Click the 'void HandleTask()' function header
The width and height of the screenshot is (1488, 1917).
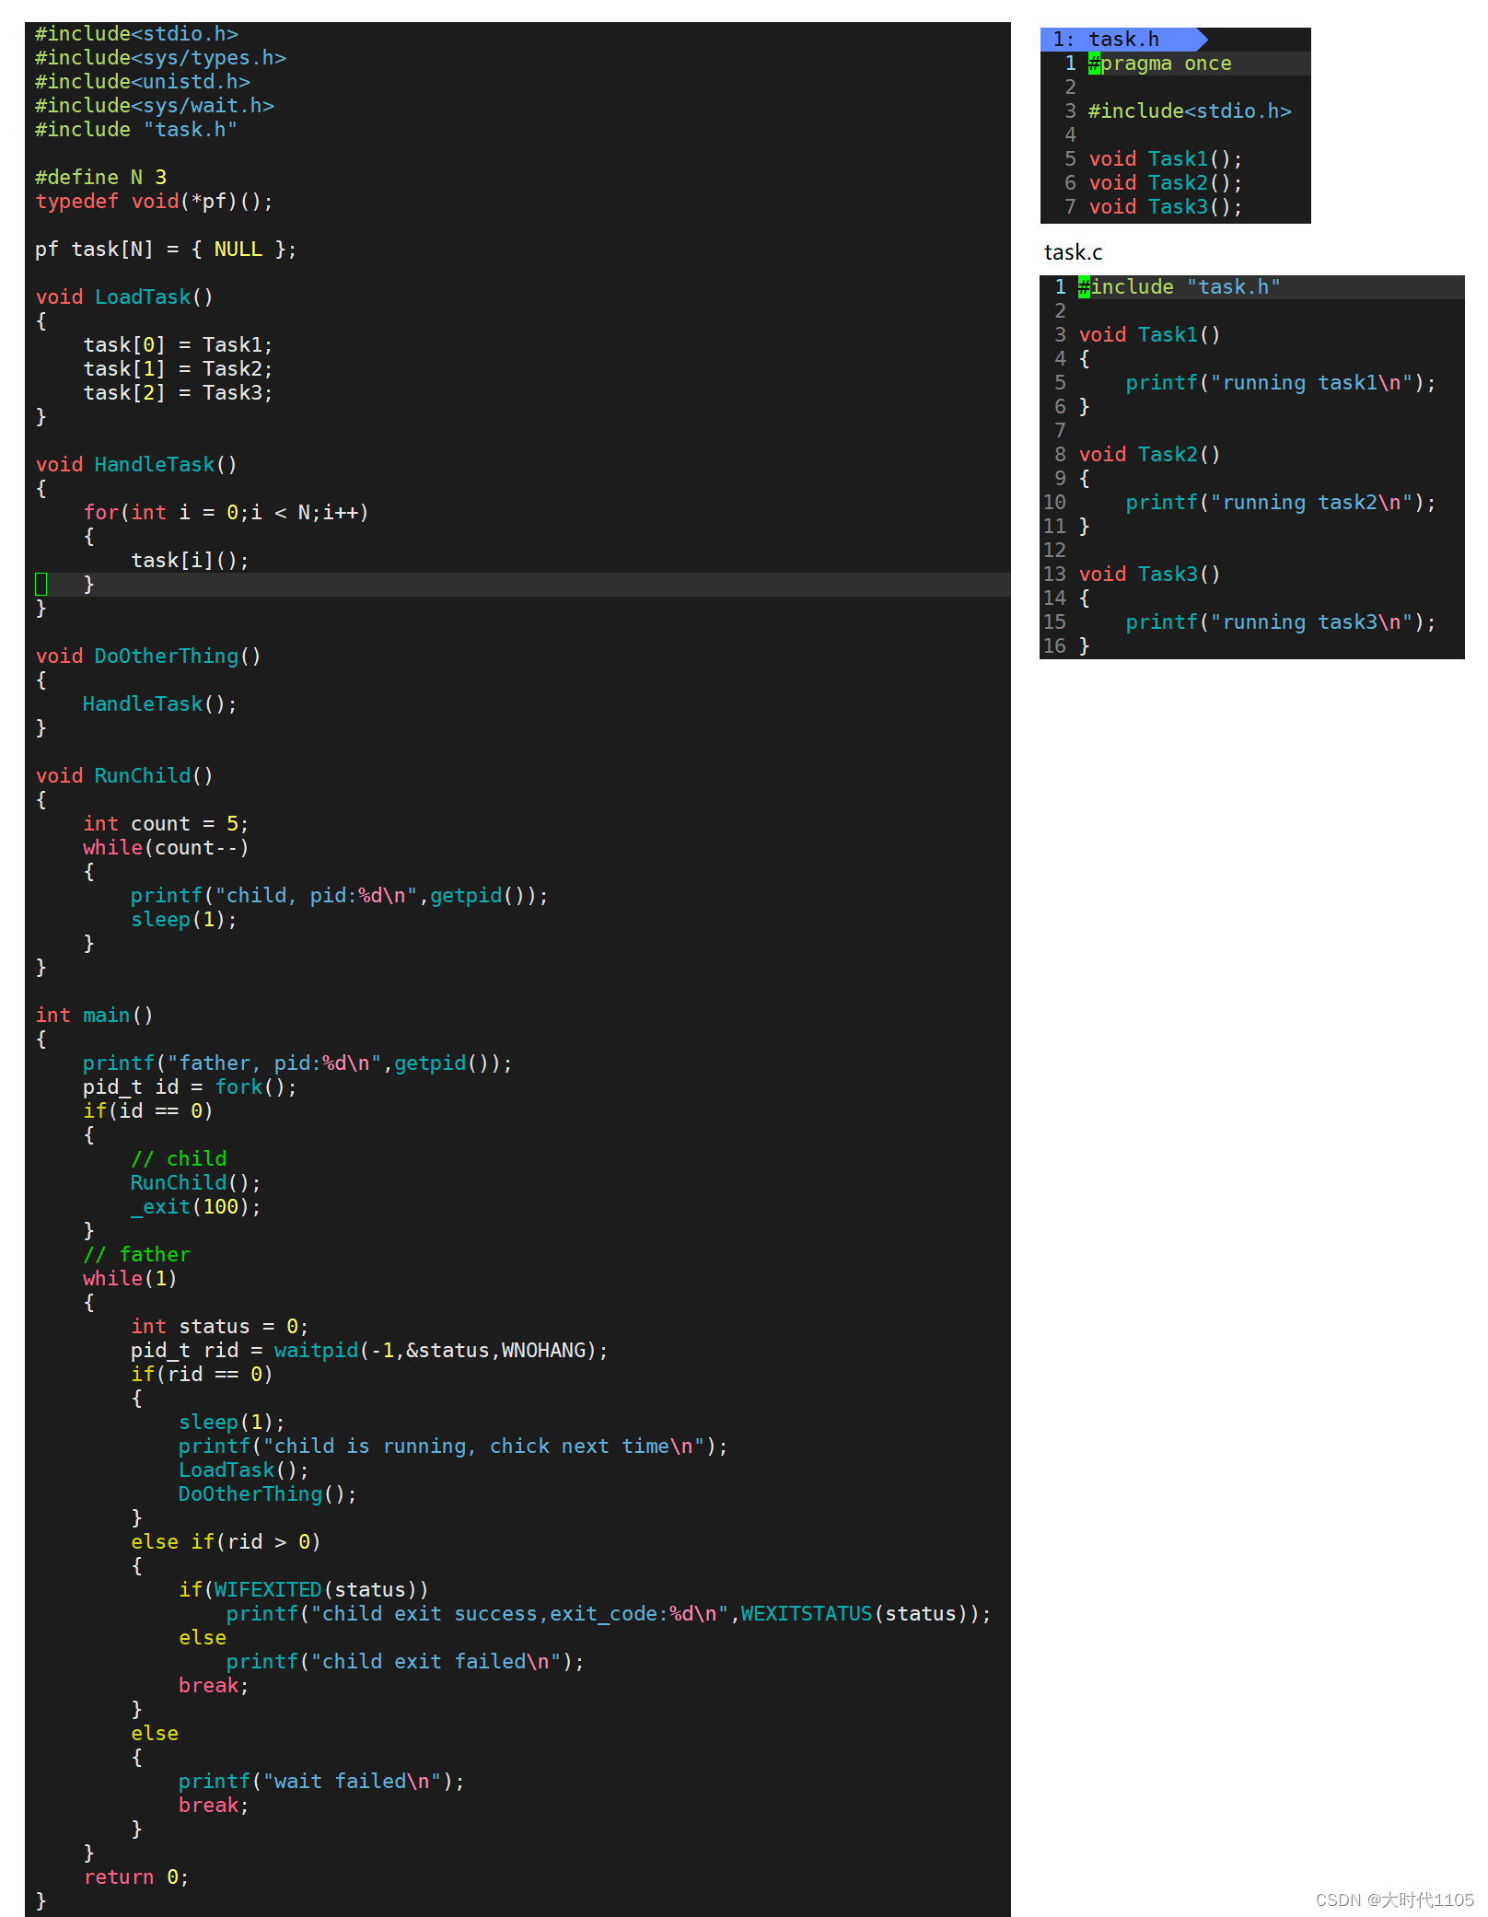pyautogui.click(x=136, y=465)
